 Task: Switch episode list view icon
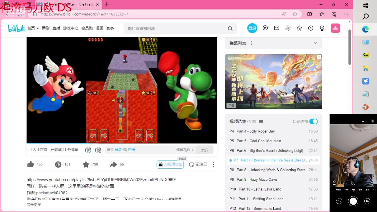click(261, 122)
